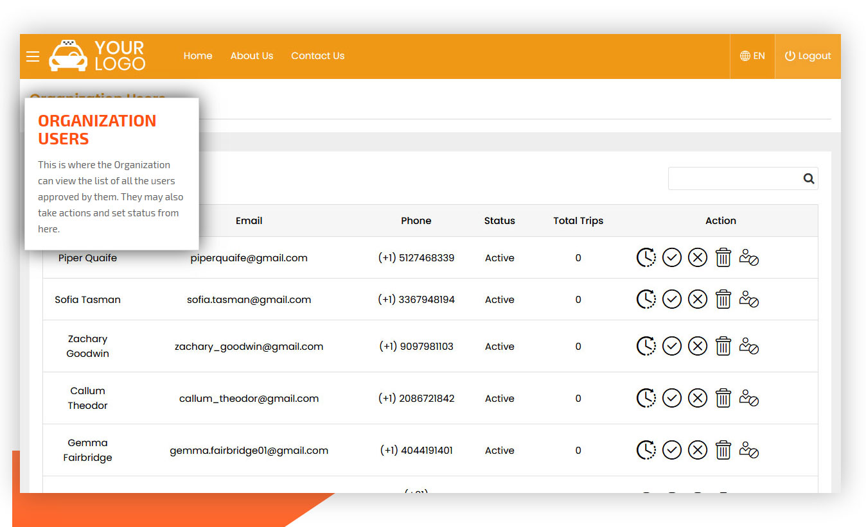
Task: View trip history for Zachary Goodwin
Action: (646, 346)
